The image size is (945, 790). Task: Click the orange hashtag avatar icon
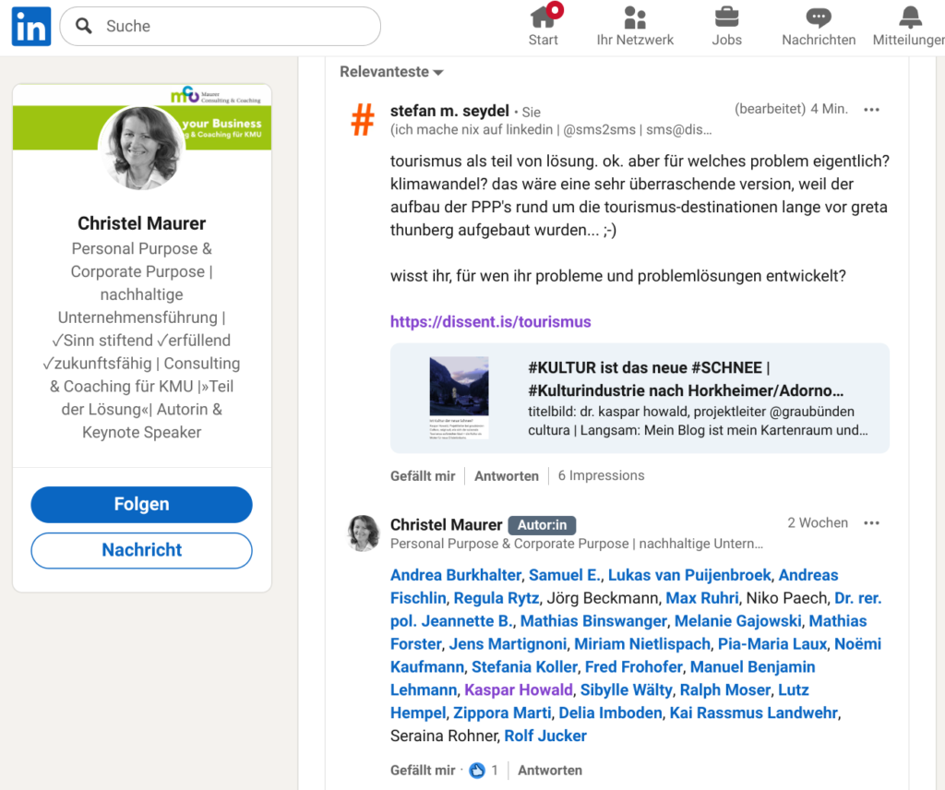[364, 120]
